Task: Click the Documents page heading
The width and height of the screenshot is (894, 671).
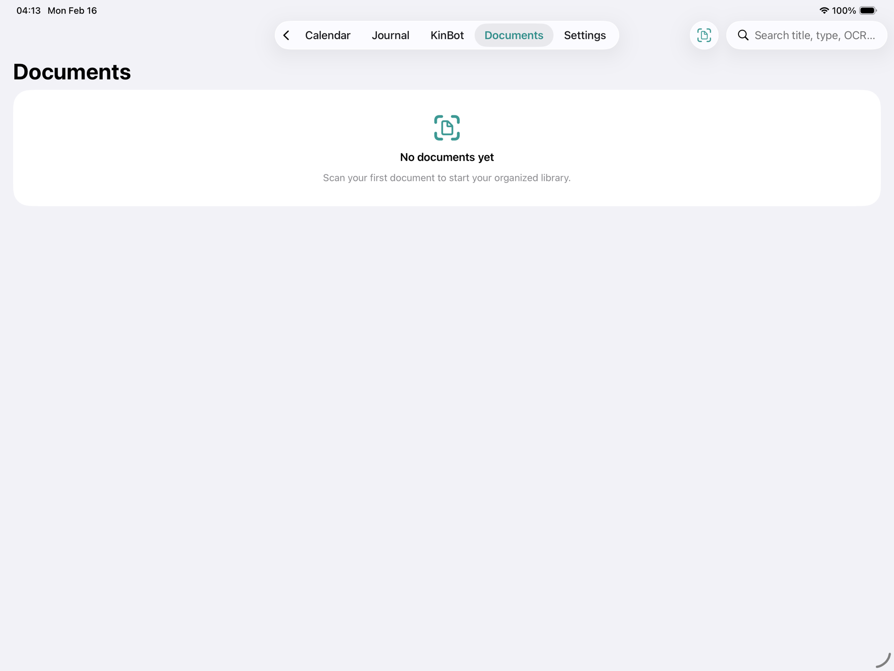Action: pyautogui.click(x=72, y=72)
